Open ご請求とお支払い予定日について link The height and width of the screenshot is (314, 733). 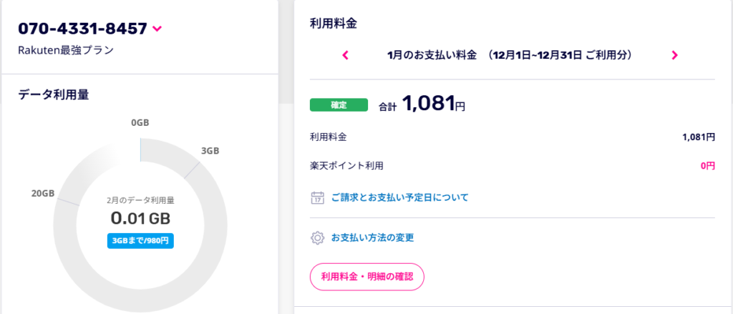coord(399,197)
